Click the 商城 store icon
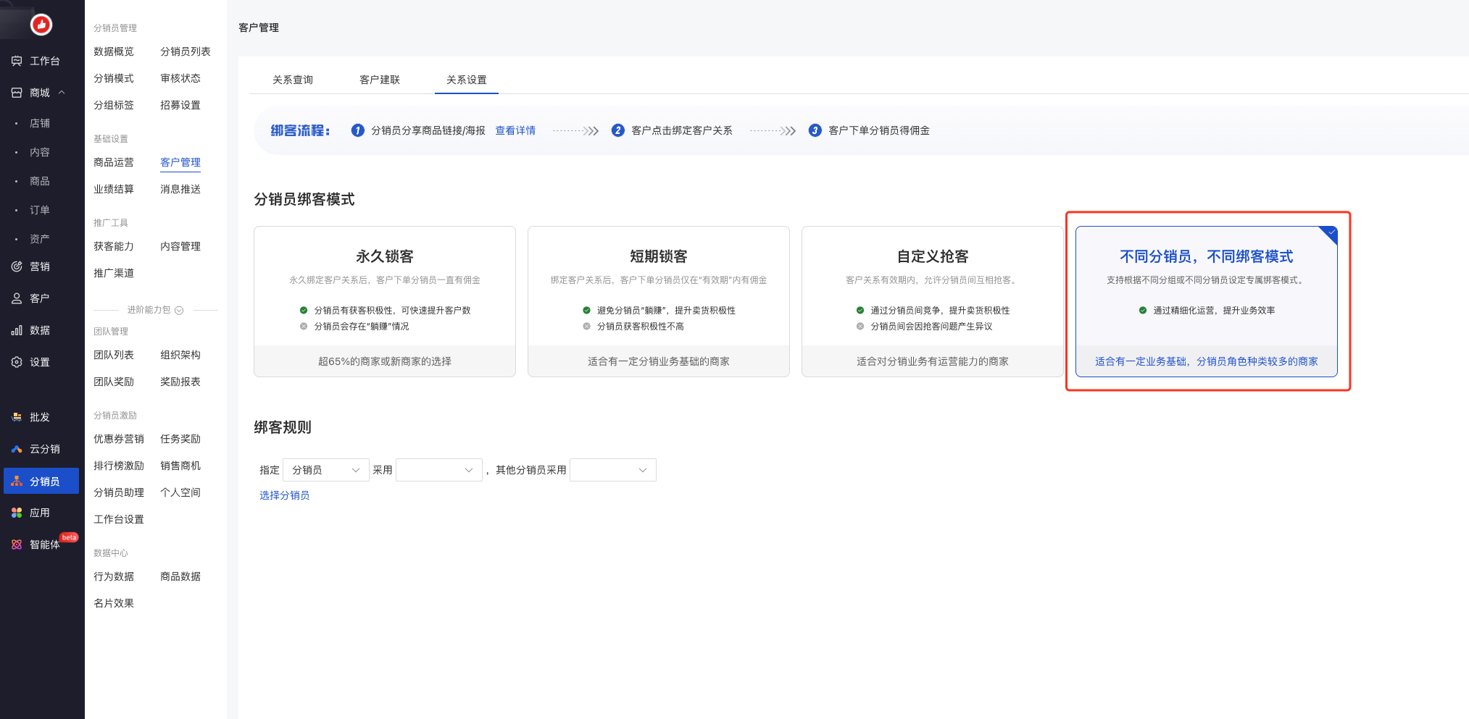The height and width of the screenshot is (719, 1469). click(17, 93)
